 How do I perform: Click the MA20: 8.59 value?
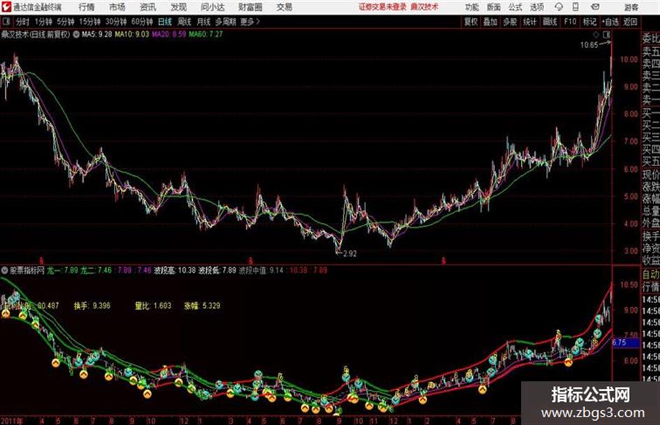click(x=169, y=34)
